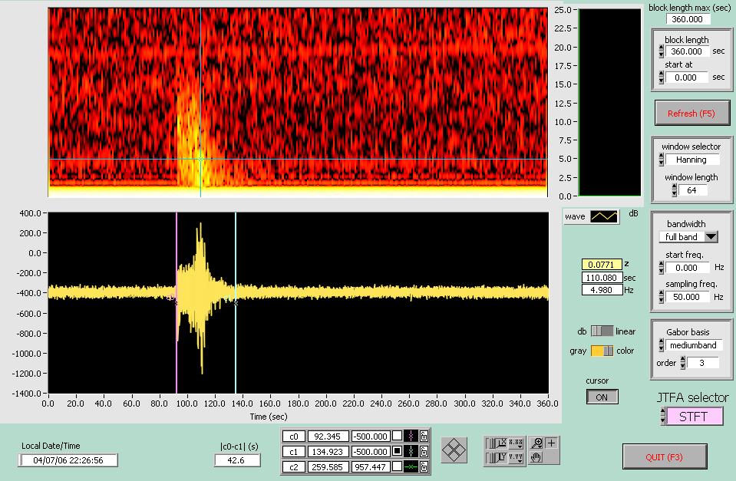Select the crosshair cursor movement tool

point(551,443)
